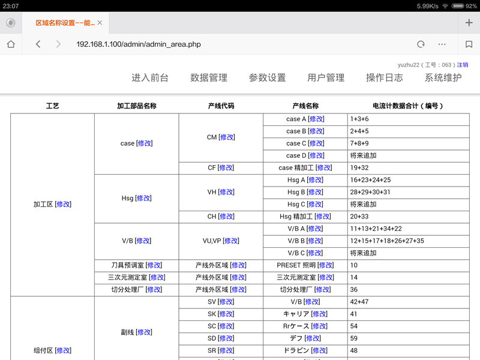Image resolution: width=480 pixels, height=360 pixels.
Task: Open the 系统维护 menu
Action: point(443,77)
